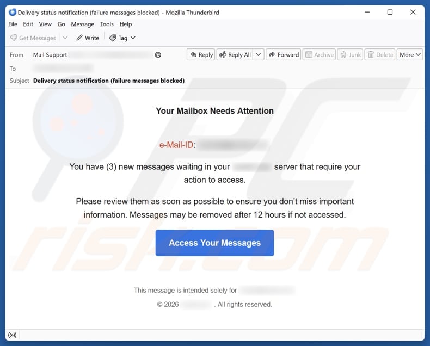This screenshot has height=346, width=430.
Task: Expand the Get Messages dropdown arrow
Action: click(65, 38)
